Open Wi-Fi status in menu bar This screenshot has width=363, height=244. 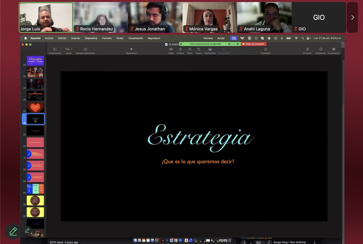click(x=296, y=38)
